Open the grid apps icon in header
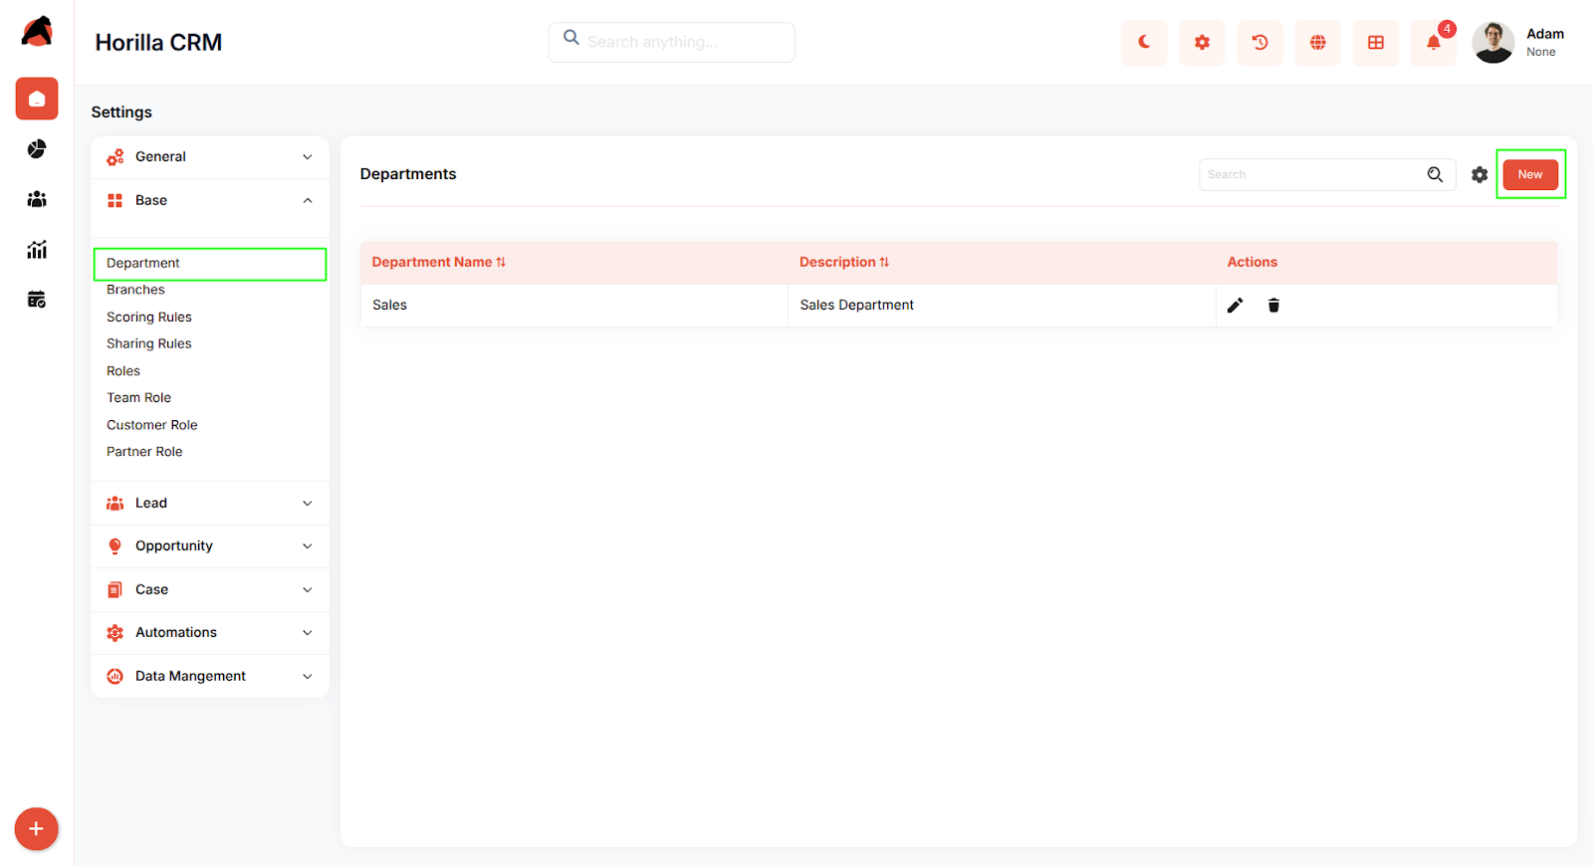The height and width of the screenshot is (865, 1593). pyautogui.click(x=1375, y=43)
